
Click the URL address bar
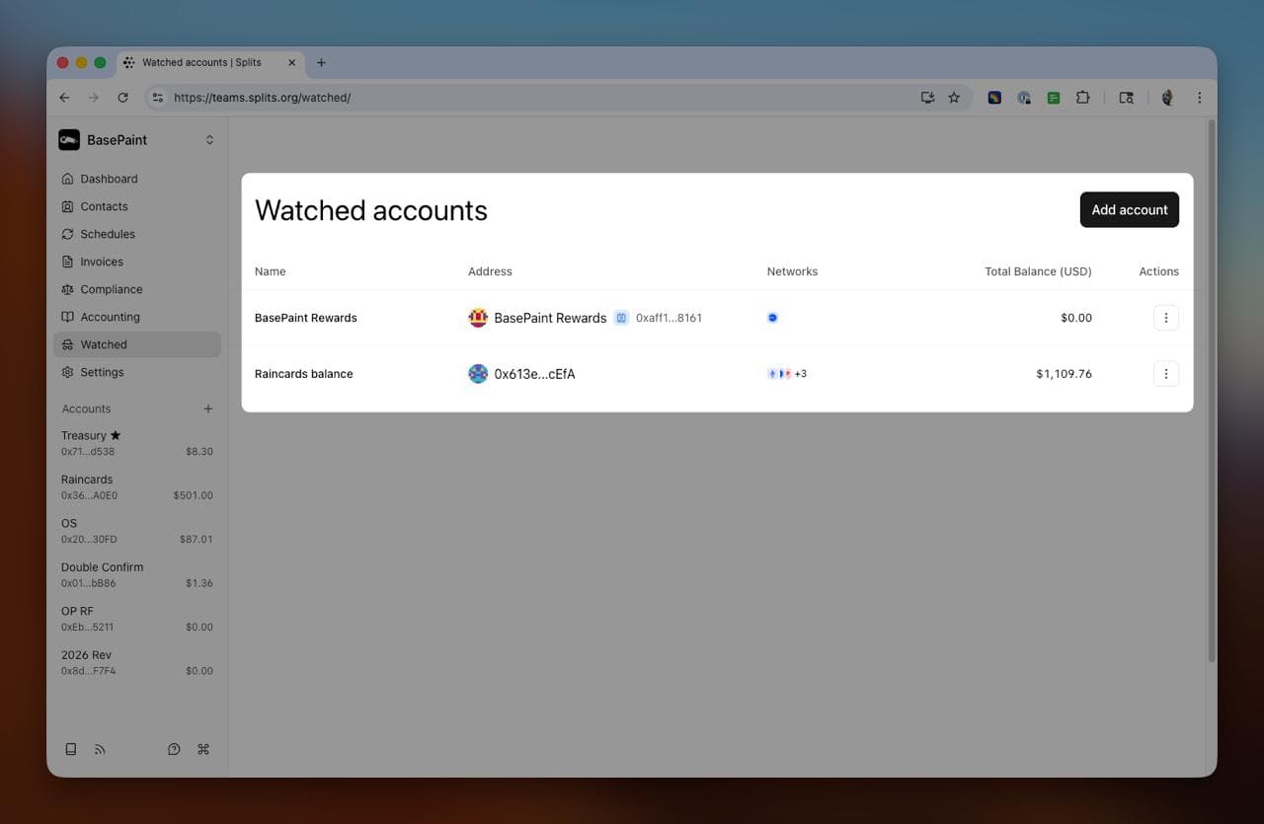point(533,98)
